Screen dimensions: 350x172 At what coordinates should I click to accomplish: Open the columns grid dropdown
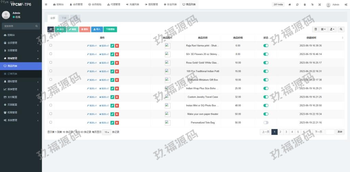click(323, 29)
